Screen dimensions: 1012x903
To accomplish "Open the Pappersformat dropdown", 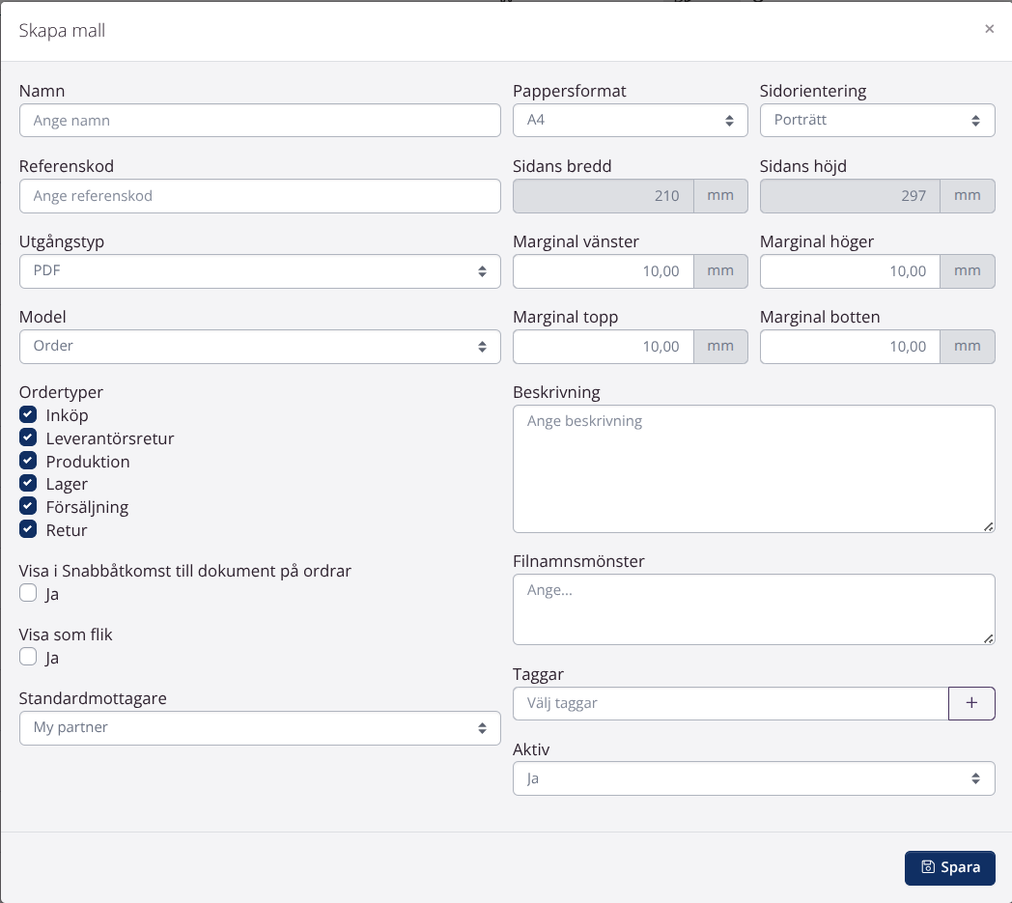I will point(630,121).
